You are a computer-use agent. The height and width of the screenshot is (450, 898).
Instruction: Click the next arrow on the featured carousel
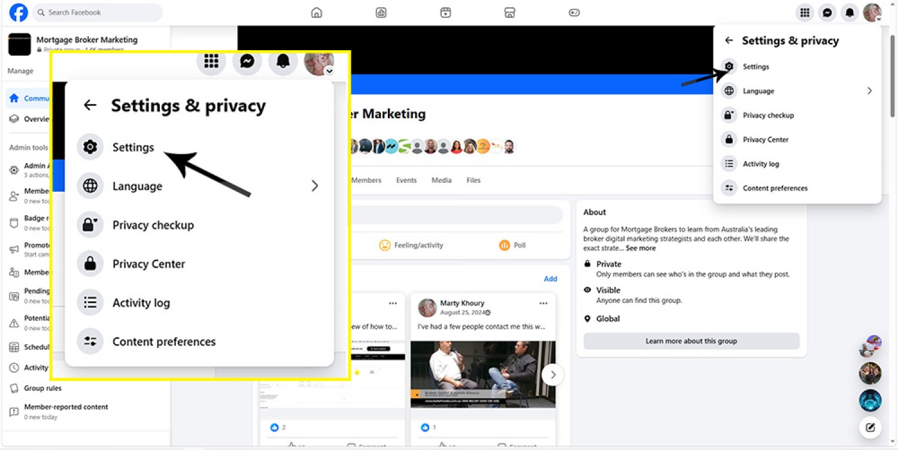click(553, 375)
